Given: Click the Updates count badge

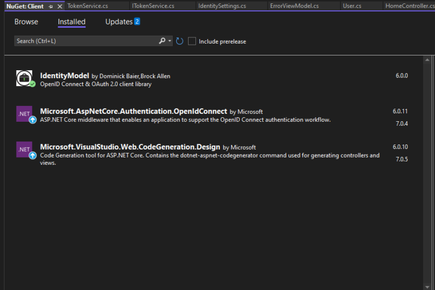Looking at the screenshot, I should click(137, 22).
